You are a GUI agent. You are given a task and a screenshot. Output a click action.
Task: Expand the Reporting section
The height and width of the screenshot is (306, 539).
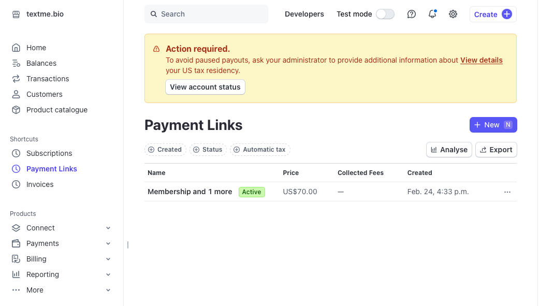point(108,274)
